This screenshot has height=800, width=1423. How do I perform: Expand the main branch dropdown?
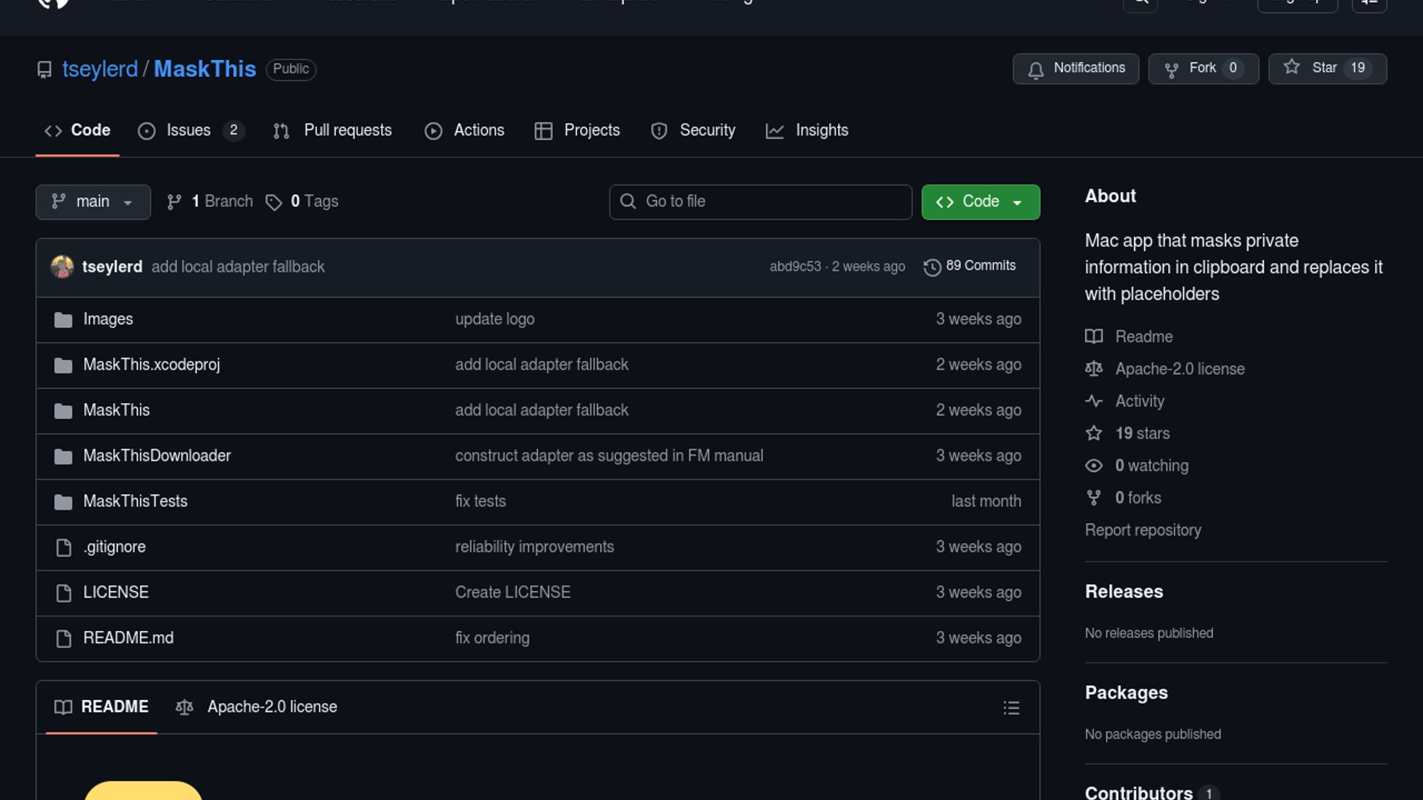coord(93,201)
